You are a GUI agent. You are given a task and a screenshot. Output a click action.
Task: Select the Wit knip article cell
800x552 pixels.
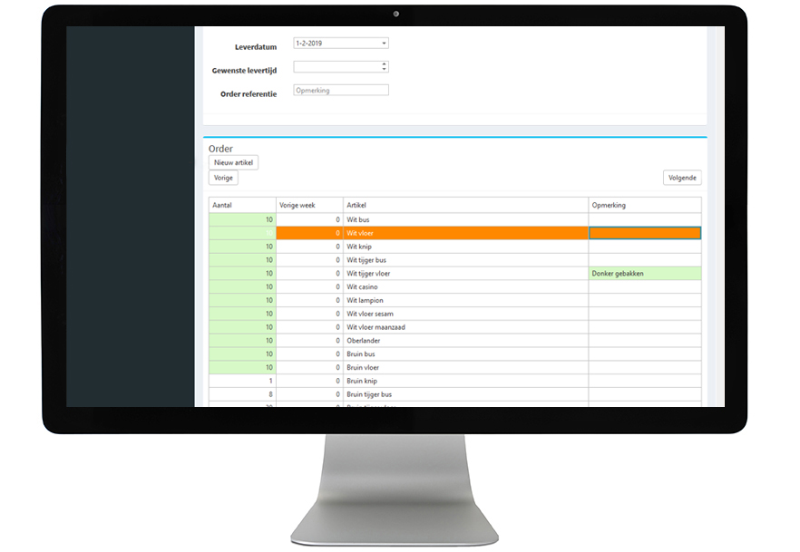pyautogui.click(x=466, y=247)
